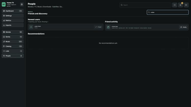Open Profile from Citizen Kane activity
Image resolution: width=191 pixels, height=107 pixels.
[x=183, y=27]
